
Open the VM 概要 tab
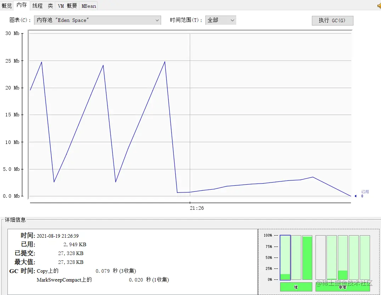point(67,6)
